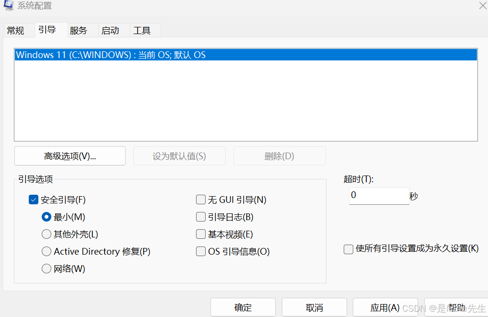Check 使所有引导设置成为永久设置(K)

click(348, 249)
